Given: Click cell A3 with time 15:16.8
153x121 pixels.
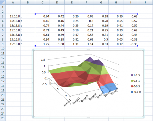Looking at the screenshot, I should tap(13, 16).
